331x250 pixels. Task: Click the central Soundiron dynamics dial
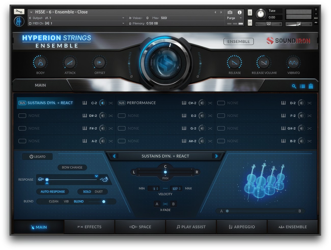click(x=165, y=63)
